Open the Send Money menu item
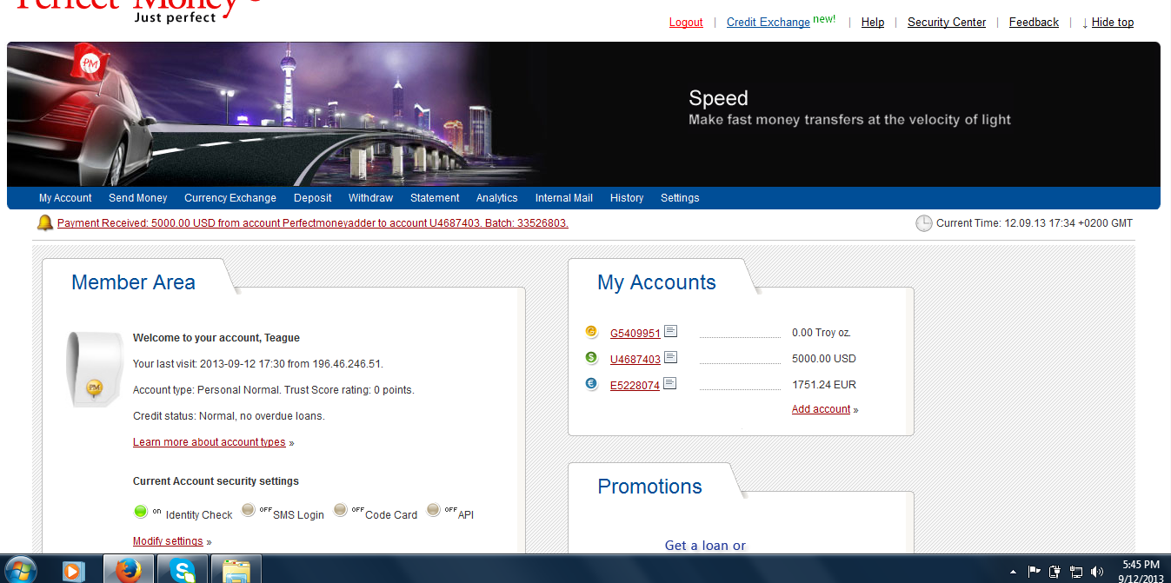 coord(138,198)
